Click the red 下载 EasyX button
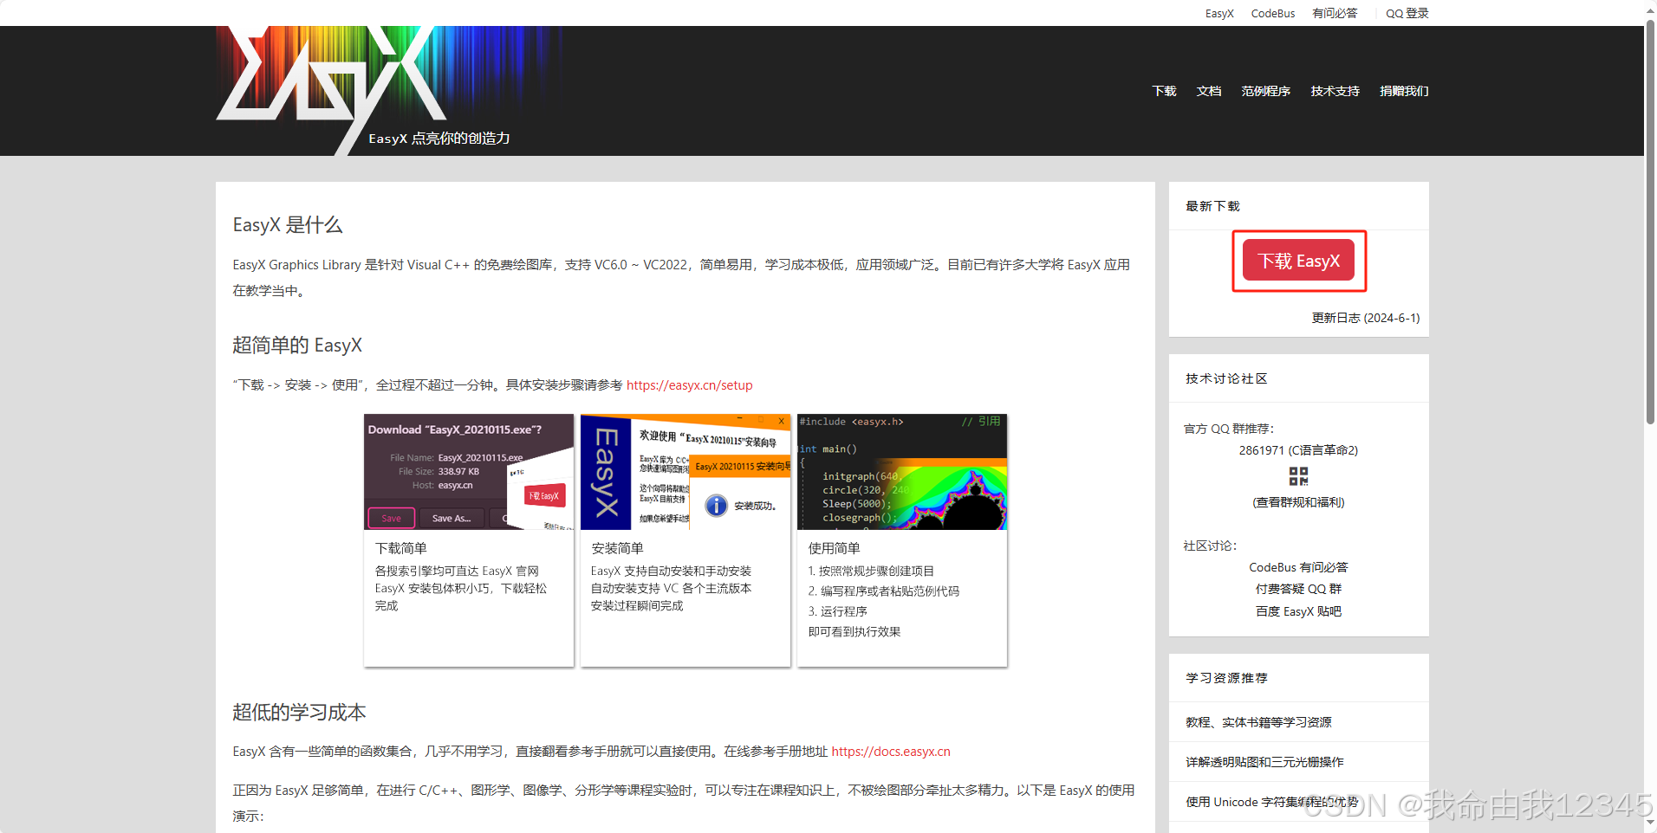Image resolution: width=1657 pixels, height=833 pixels. click(x=1299, y=261)
